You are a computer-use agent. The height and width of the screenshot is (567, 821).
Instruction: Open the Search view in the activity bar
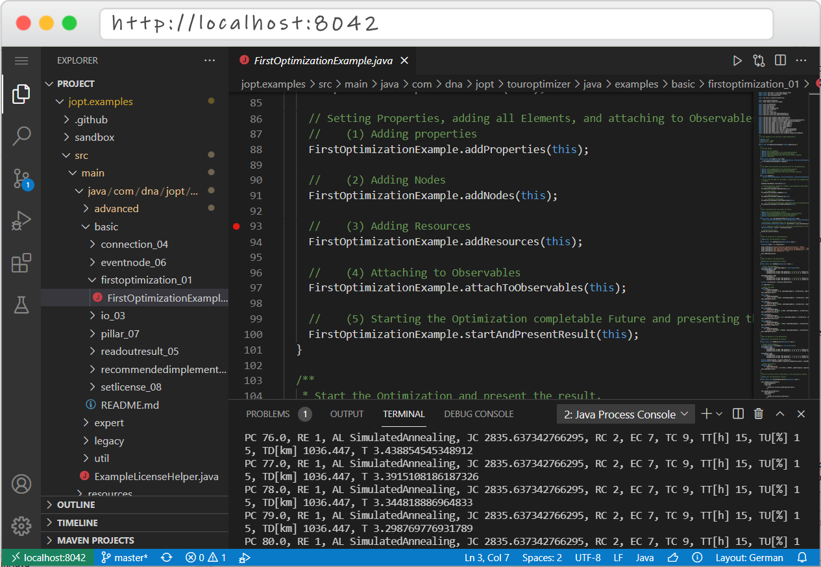point(21,136)
